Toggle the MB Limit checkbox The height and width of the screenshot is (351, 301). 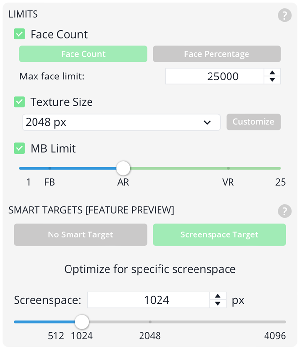(x=19, y=148)
